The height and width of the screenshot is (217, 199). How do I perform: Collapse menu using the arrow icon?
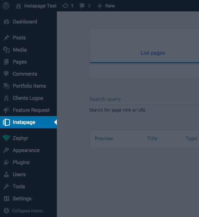click(6, 211)
